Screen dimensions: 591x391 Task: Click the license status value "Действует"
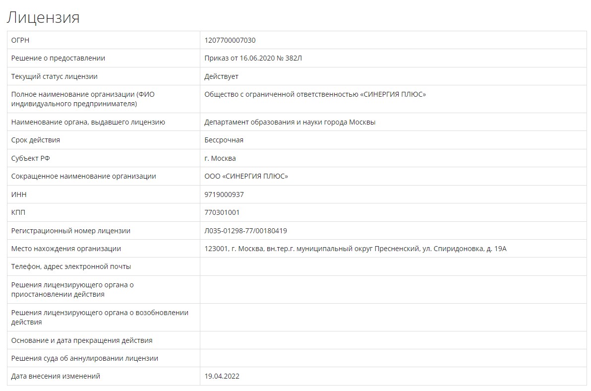[221, 76]
